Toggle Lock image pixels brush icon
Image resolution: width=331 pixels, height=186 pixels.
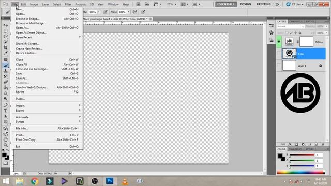[x=291, y=33]
